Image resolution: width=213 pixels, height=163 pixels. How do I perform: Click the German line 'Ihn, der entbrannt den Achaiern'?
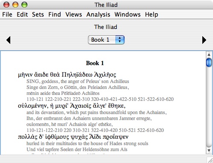point(89,118)
